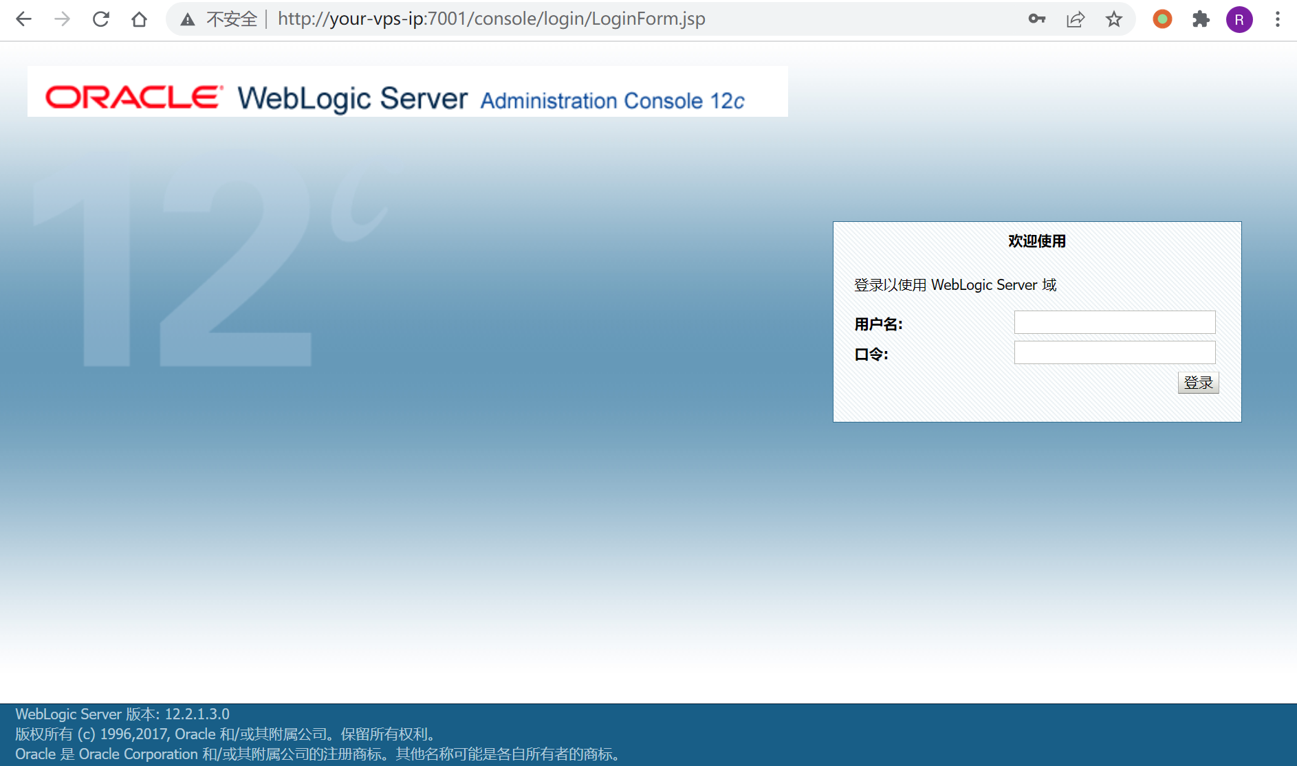Open the extensions puzzle-piece menu
This screenshot has height=766, width=1297.
coord(1201,19)
